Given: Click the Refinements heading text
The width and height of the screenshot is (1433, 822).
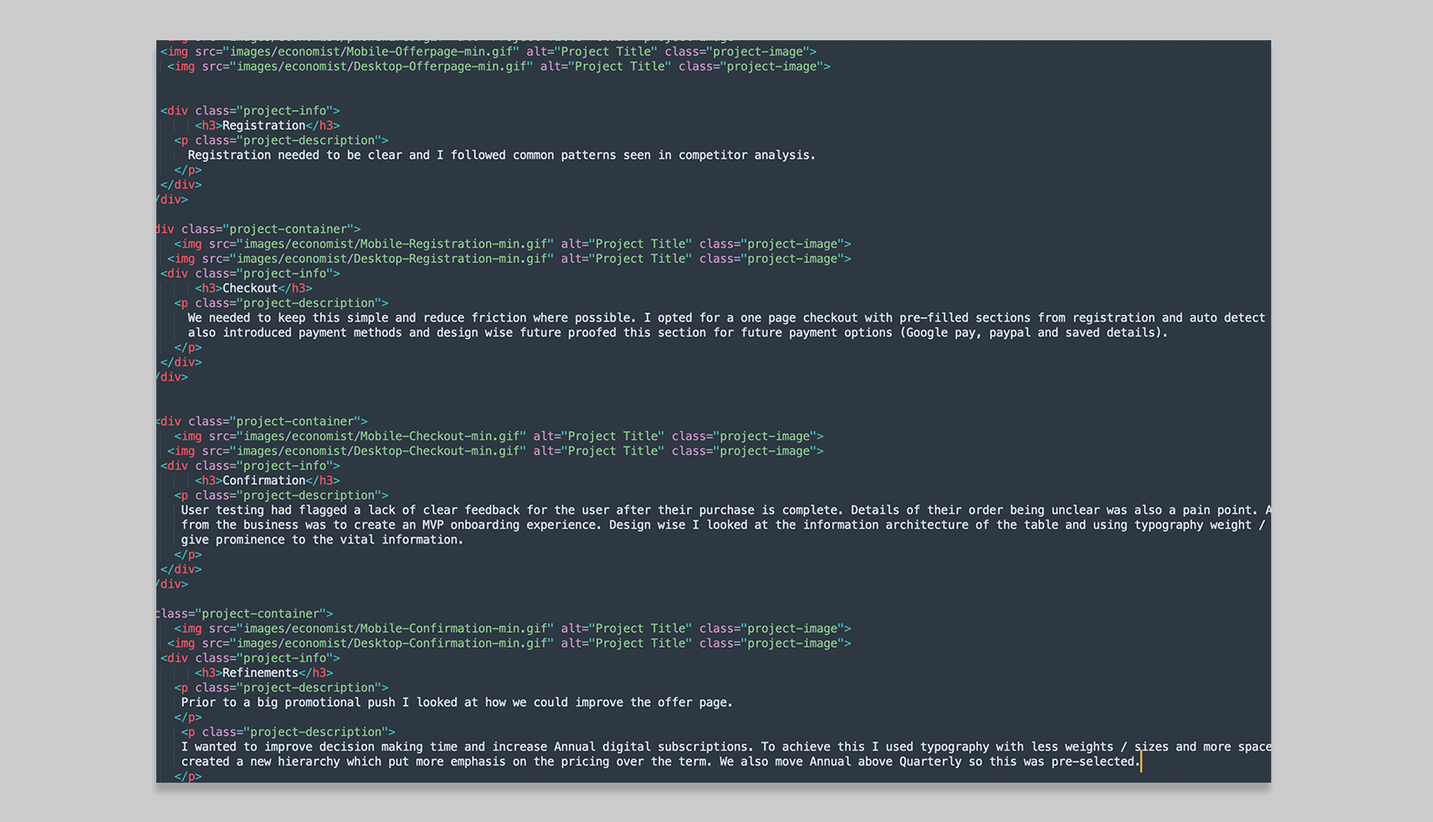Looking at the screenshot, I should pos(260,673).
